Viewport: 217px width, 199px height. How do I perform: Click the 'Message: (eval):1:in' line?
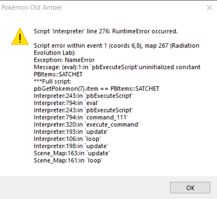(x=117, y=67)
